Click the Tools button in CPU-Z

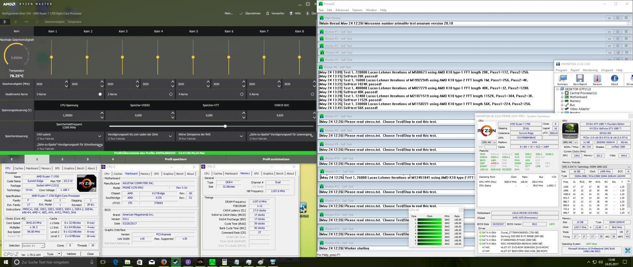tap(50, 254)
